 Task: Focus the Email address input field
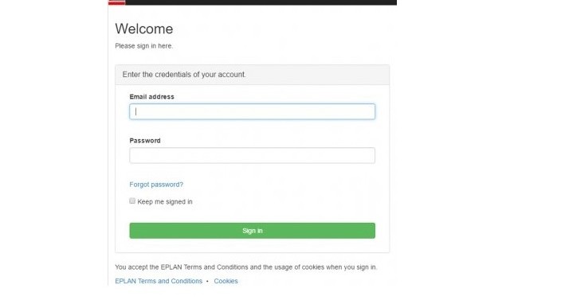[253, 111]
